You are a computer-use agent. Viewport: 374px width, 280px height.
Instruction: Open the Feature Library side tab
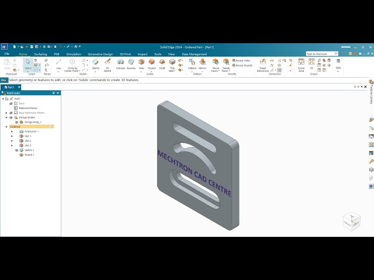pos(371,92)
